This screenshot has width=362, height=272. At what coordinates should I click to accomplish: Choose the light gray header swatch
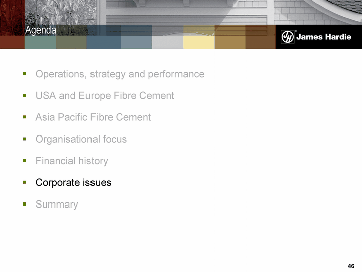[167, 37]
